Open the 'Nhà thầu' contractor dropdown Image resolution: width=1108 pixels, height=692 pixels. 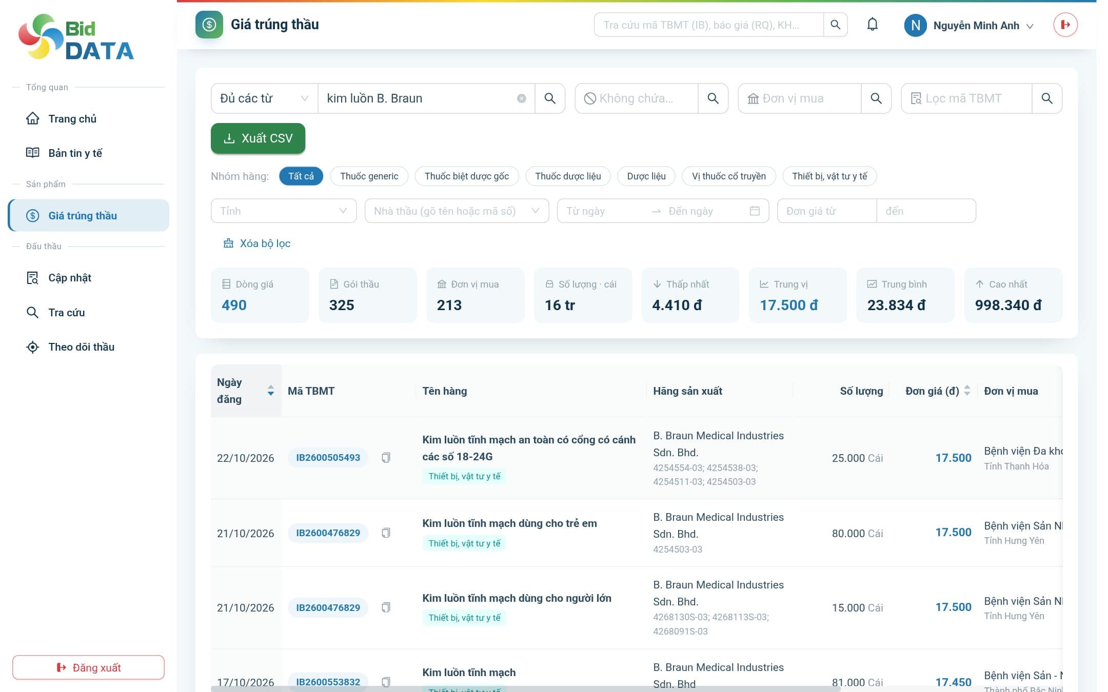coord(457,211)
